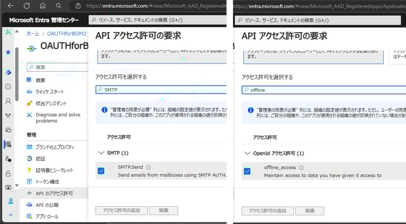The width and height of the screenshot is (406, 224).
Task: Collapse the SMTP (1) permission group
Action: [101, 153]
